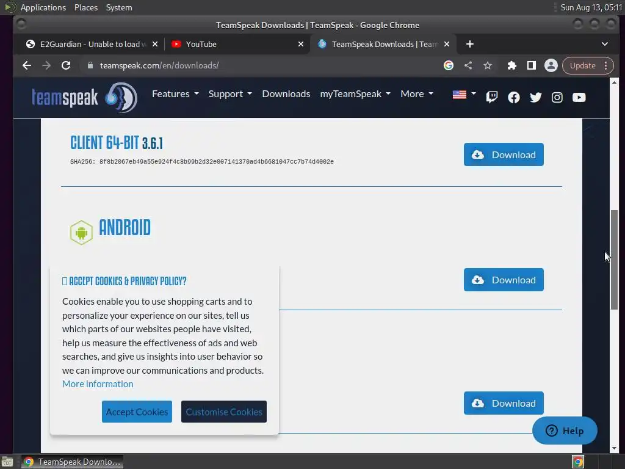Viewport: 625px width, 469px height.
Task: Close the YouTube tab
Action: click(x=301, y=44)
